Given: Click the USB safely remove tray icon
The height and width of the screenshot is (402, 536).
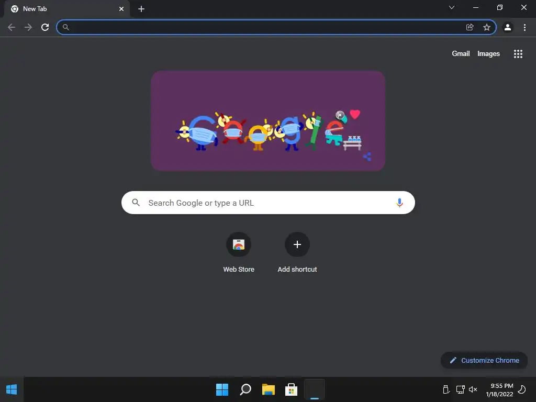Looking at the screenshot, I should point(446,389).
